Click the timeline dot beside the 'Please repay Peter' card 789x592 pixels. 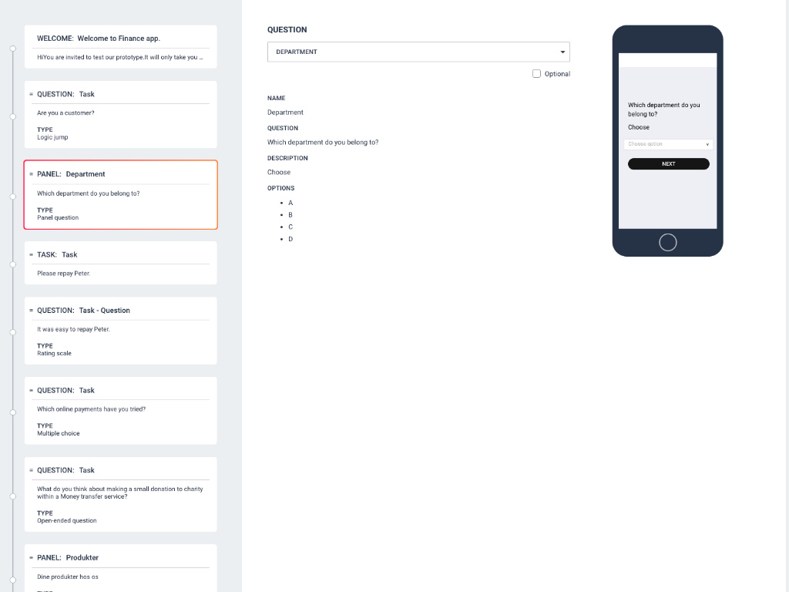(x=13, y=264)
